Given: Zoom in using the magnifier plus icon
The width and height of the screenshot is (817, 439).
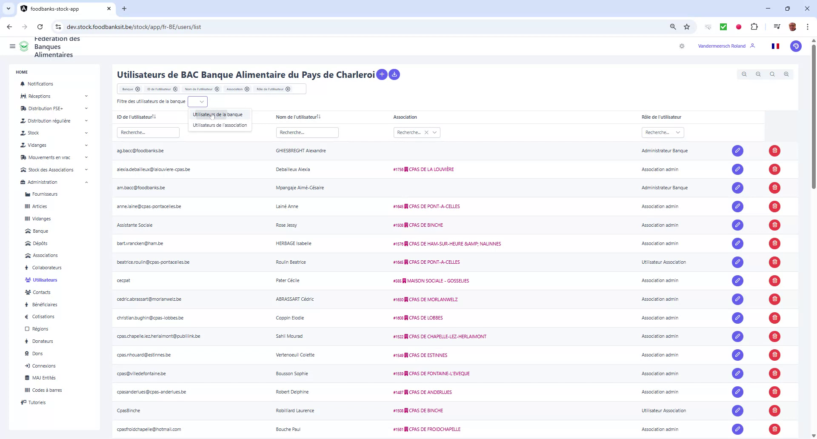Looking at the screenshot, I should [x=786, y=74].
